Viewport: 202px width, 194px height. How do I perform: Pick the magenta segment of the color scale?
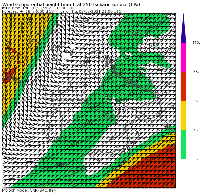coord(183,57)
